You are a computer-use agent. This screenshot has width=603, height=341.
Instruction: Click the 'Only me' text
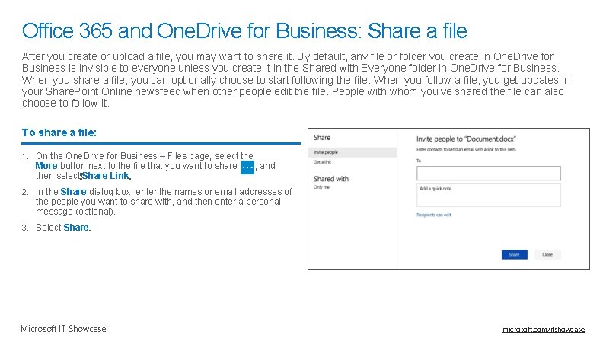[321, 187]
